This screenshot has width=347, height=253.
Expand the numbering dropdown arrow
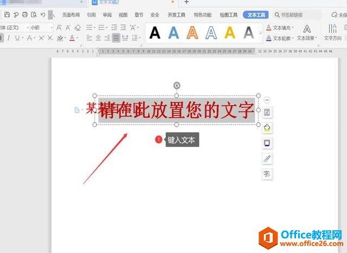pyautogui.click(x=106, y=28)
